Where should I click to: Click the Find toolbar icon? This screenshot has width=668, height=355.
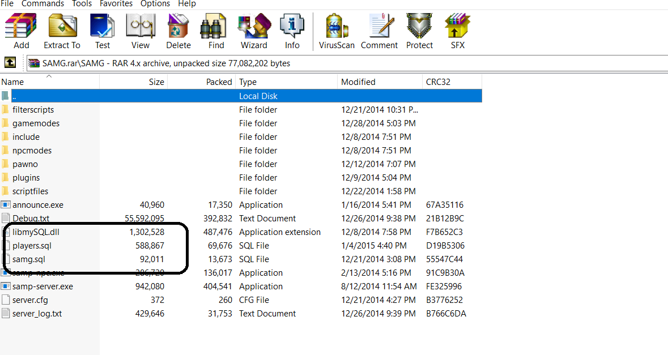[x=212, y=26]
